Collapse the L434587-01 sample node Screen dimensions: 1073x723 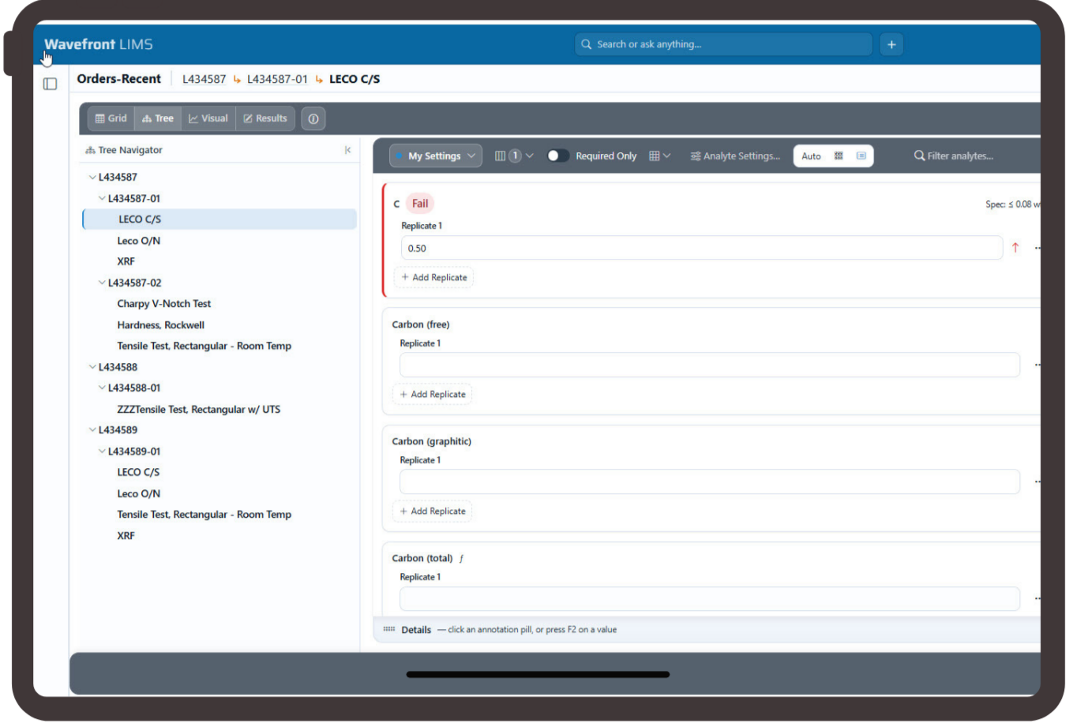click(102, 198)
